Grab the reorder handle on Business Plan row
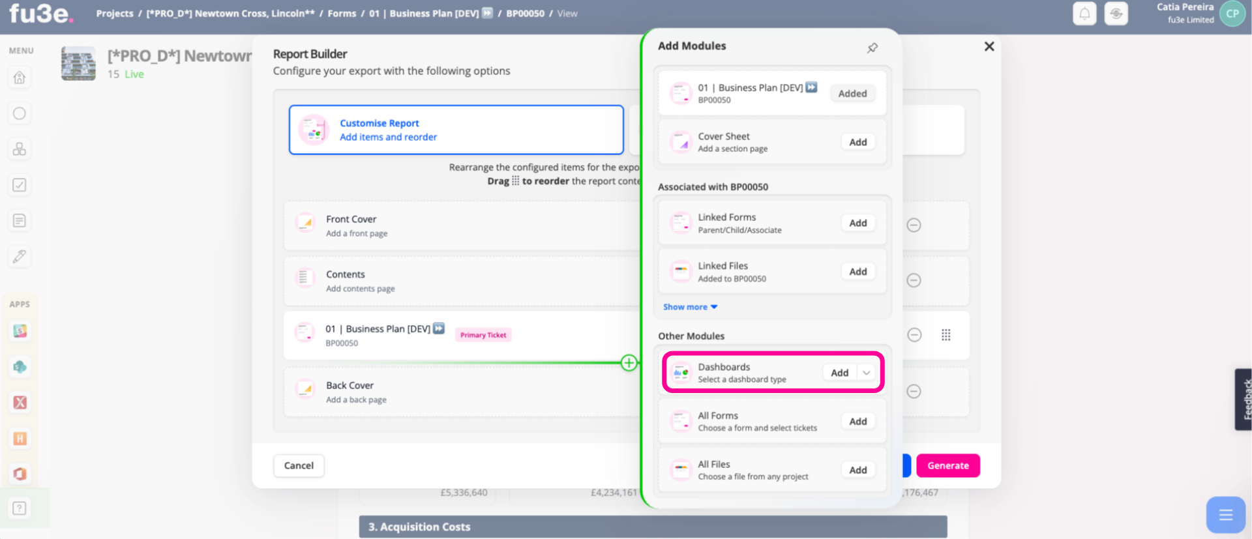 946,335
